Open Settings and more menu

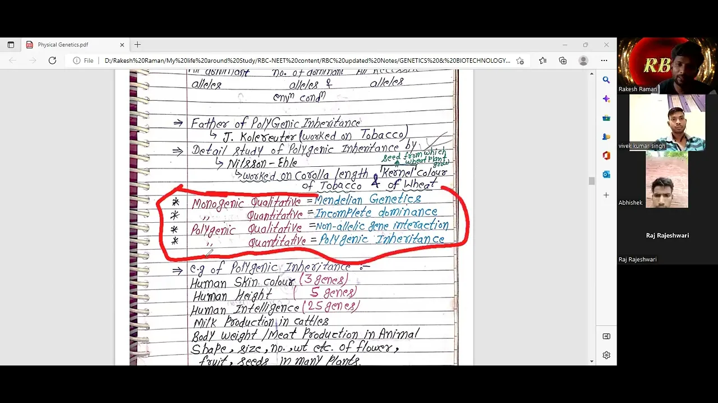pos(604,60)
